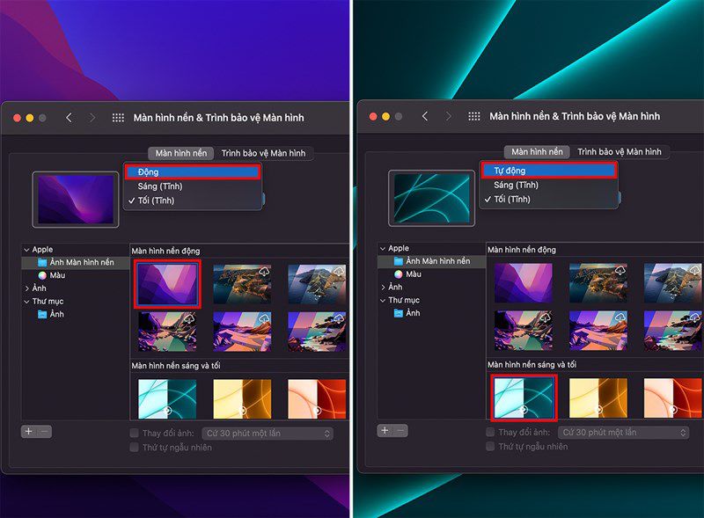This screenshot has height=518, width=704.
Task: Enable 'Thứ tự ngẫu nhiên' checkbox in right window
Action: [490, 446]
